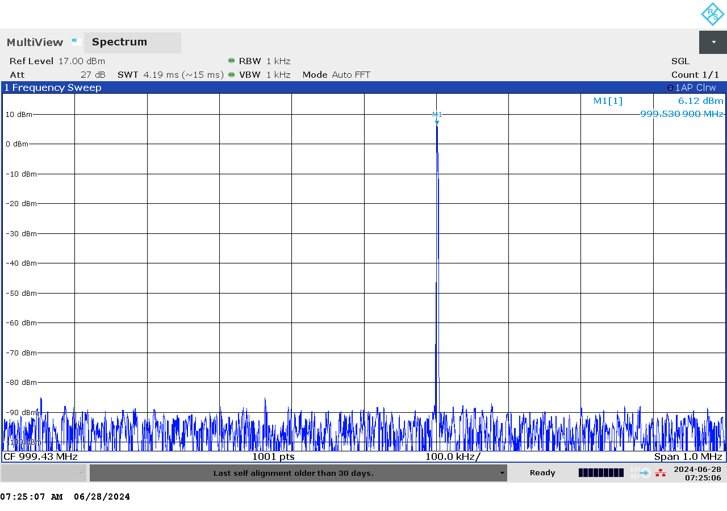Toggle the green VBW coupling indicator
Viewport: 727px width, 511px height.
tap(231, 74)
